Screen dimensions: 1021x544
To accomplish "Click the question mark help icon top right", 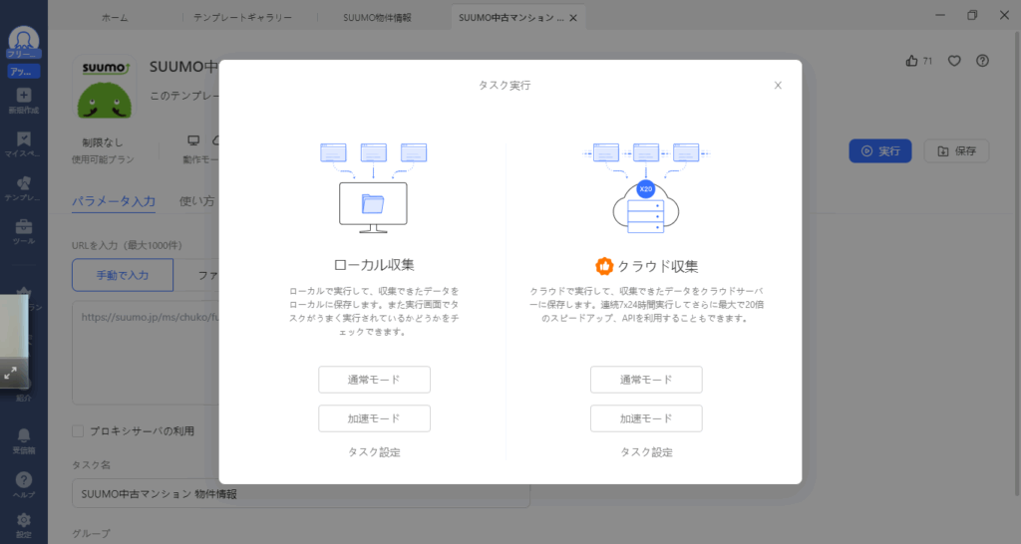I will click(982, 61).
